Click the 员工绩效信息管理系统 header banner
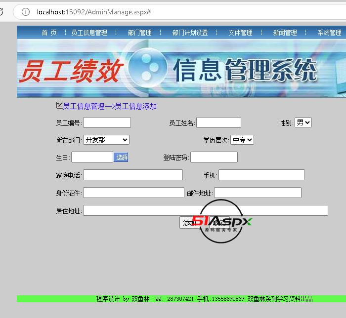Image resolution: width=346 pixels, height=318 pixels. click(181, 68)
